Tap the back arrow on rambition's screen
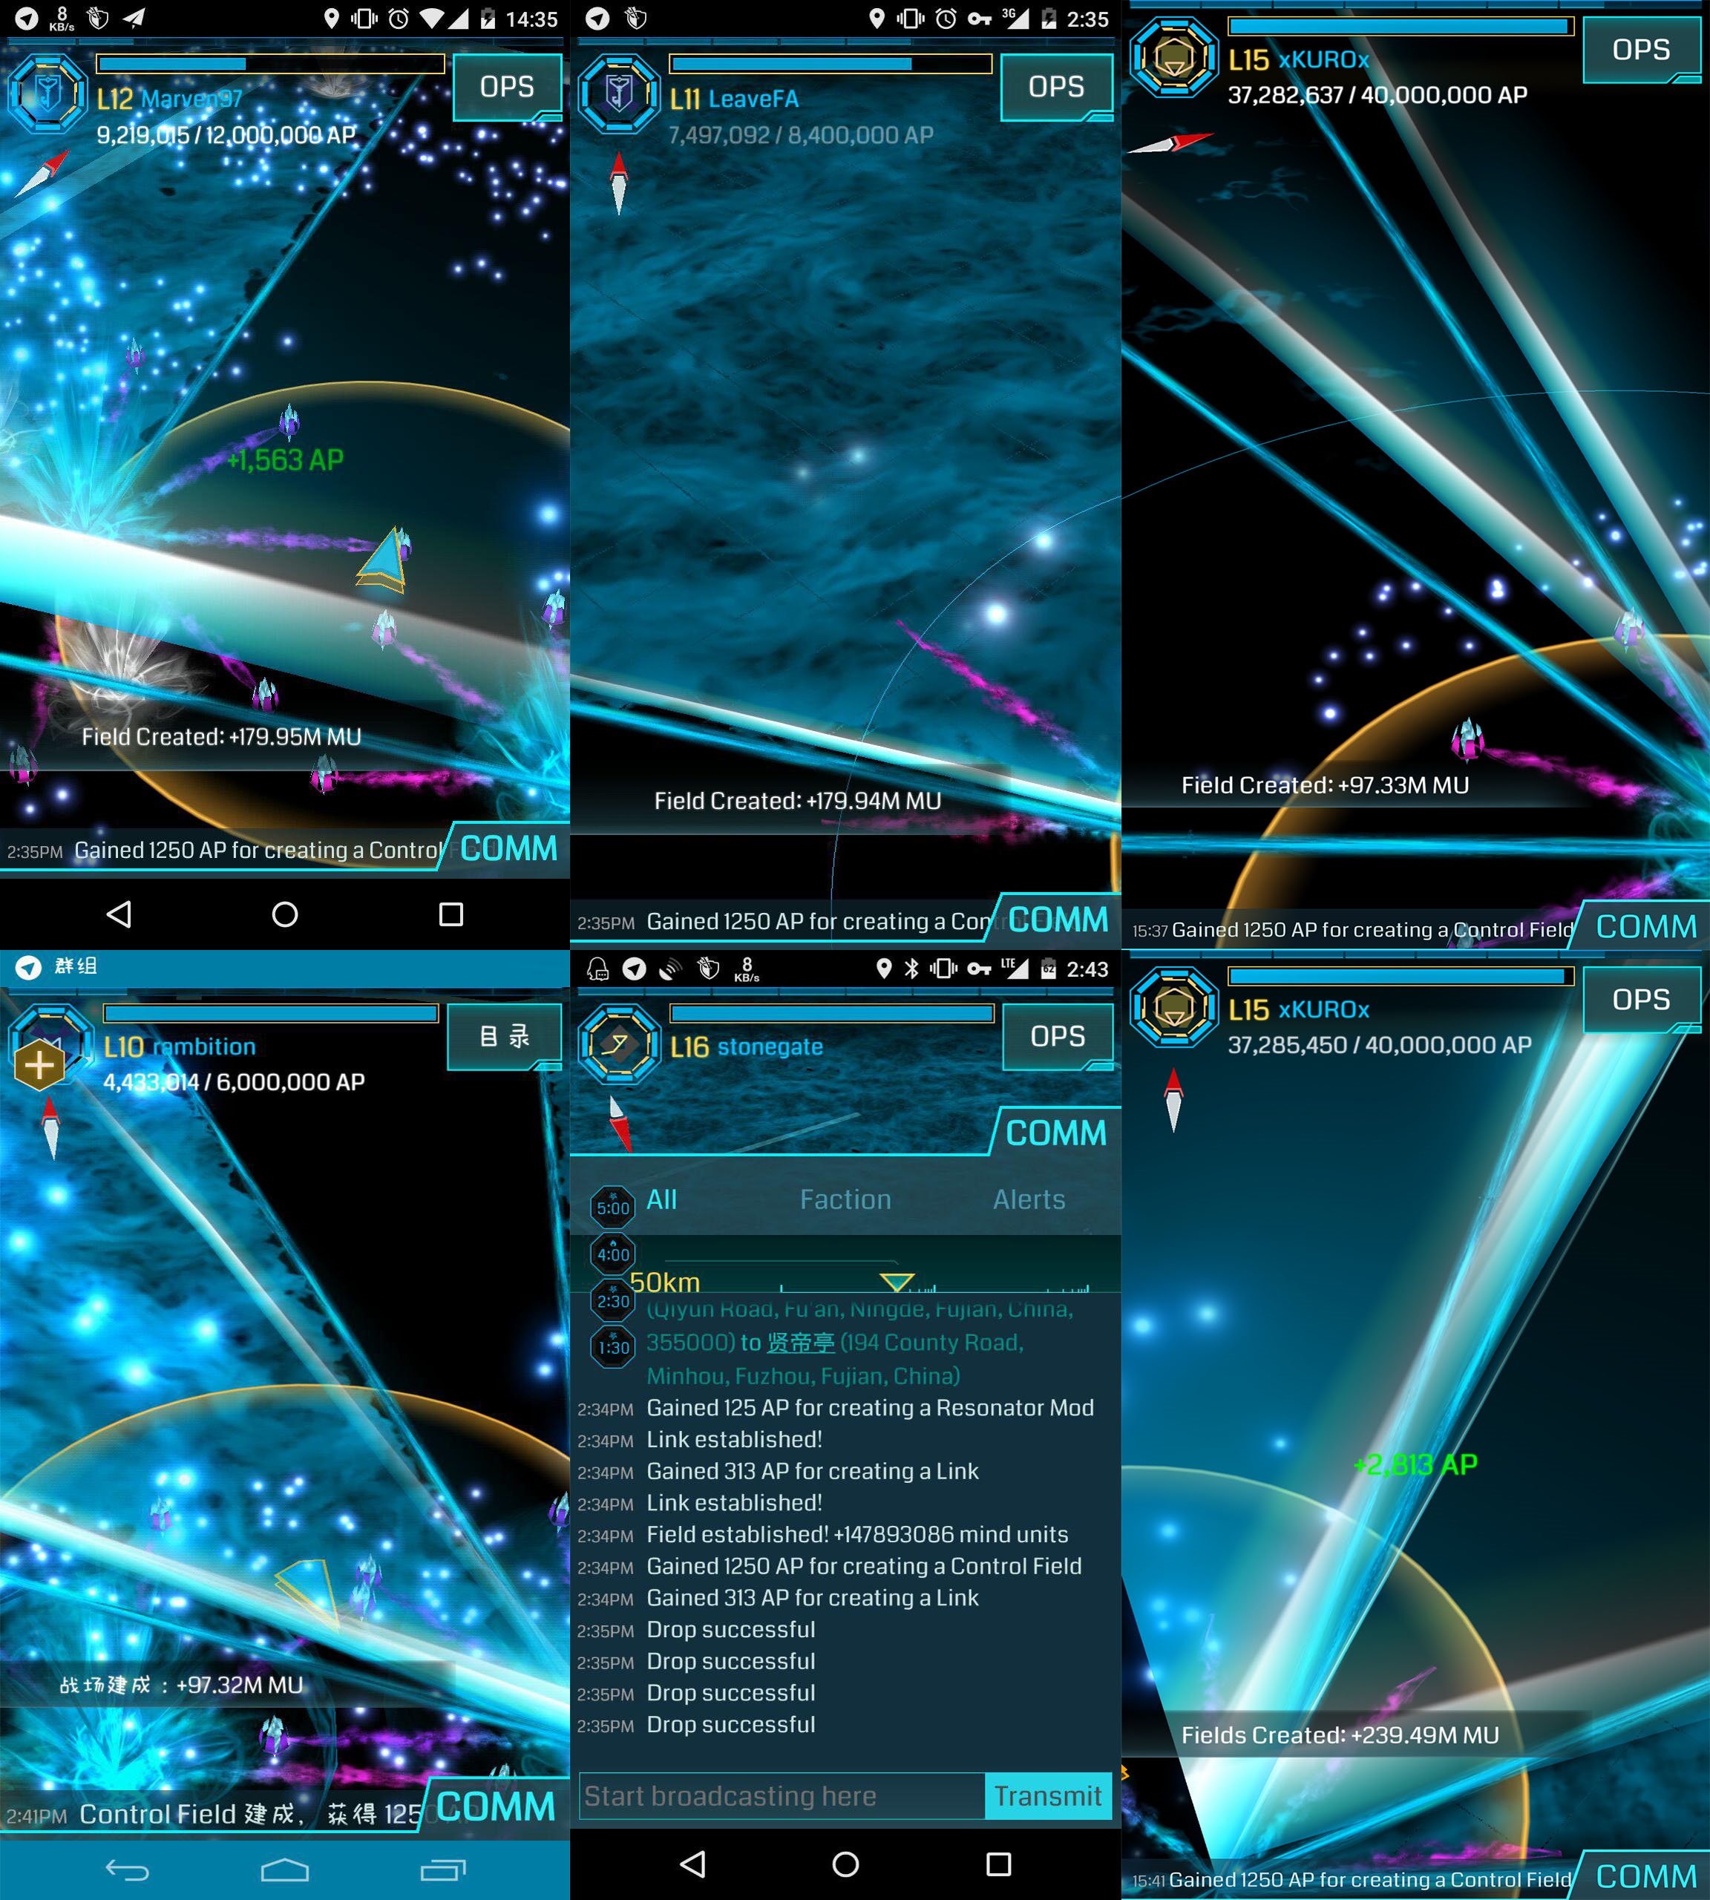The height and width of the screenshot is (1900, 1710). coord(127,1870)
